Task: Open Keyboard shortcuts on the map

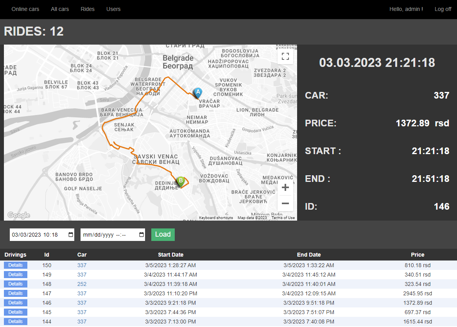Action: coord(216,217)
